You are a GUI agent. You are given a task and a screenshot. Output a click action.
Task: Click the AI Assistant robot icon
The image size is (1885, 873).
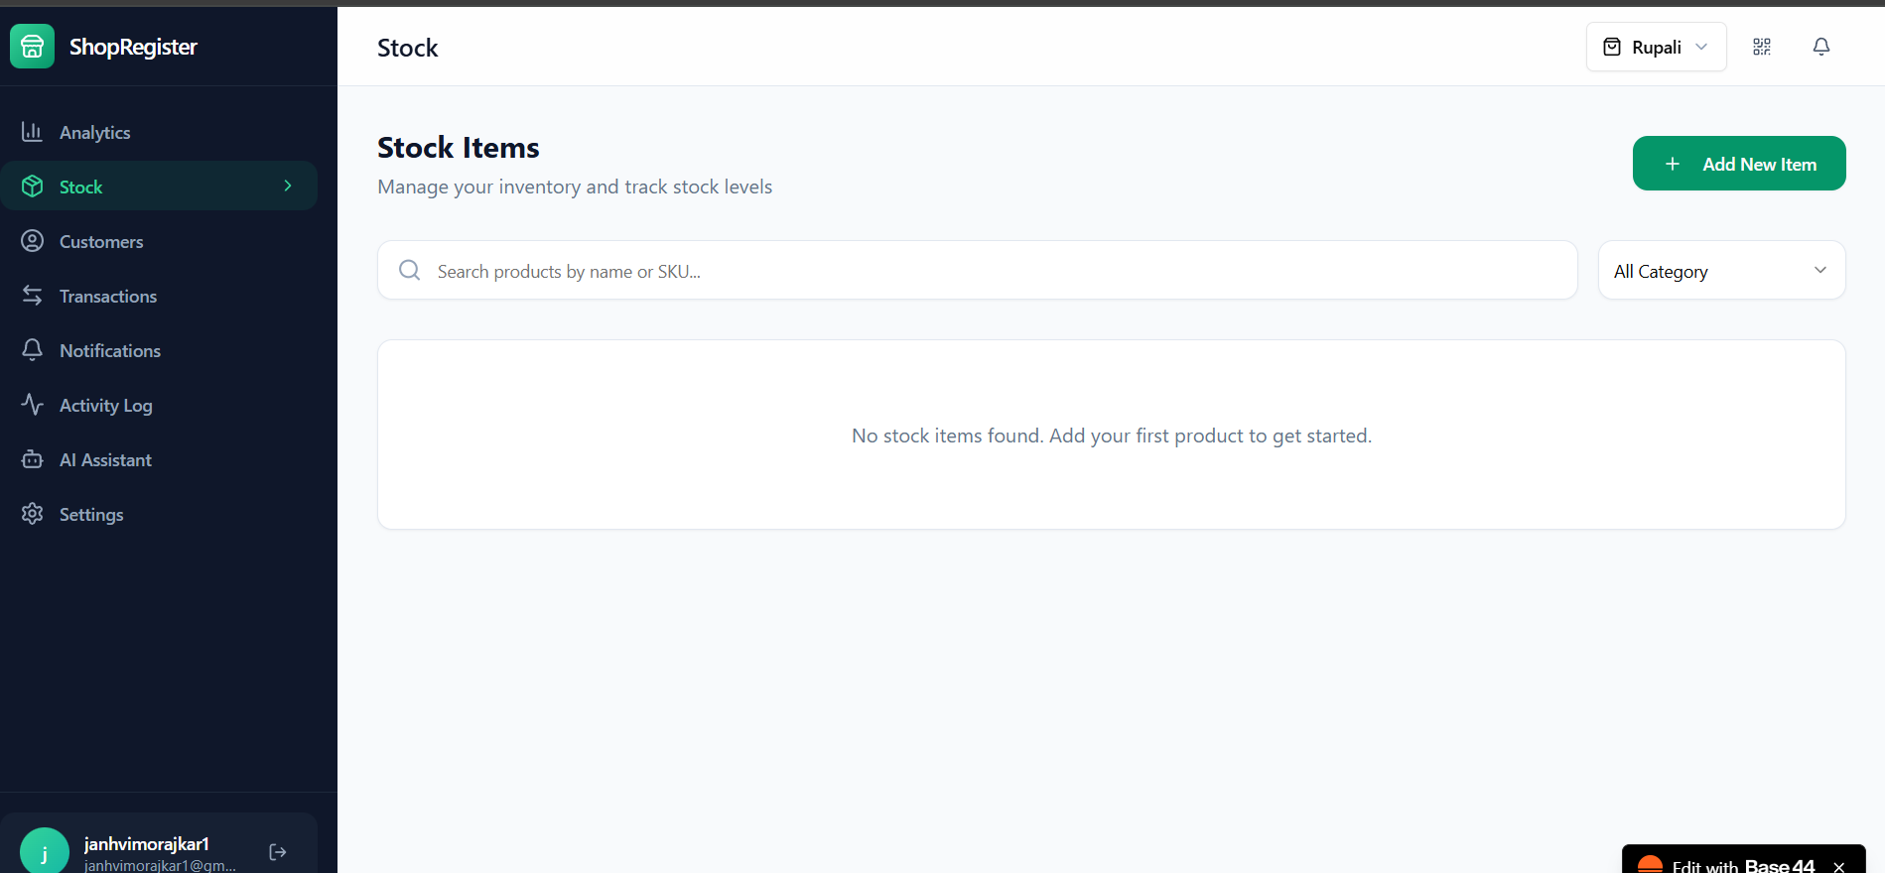pos(33,459)
